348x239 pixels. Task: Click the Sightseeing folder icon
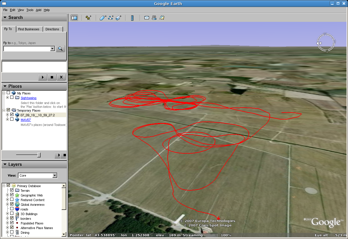17,98
